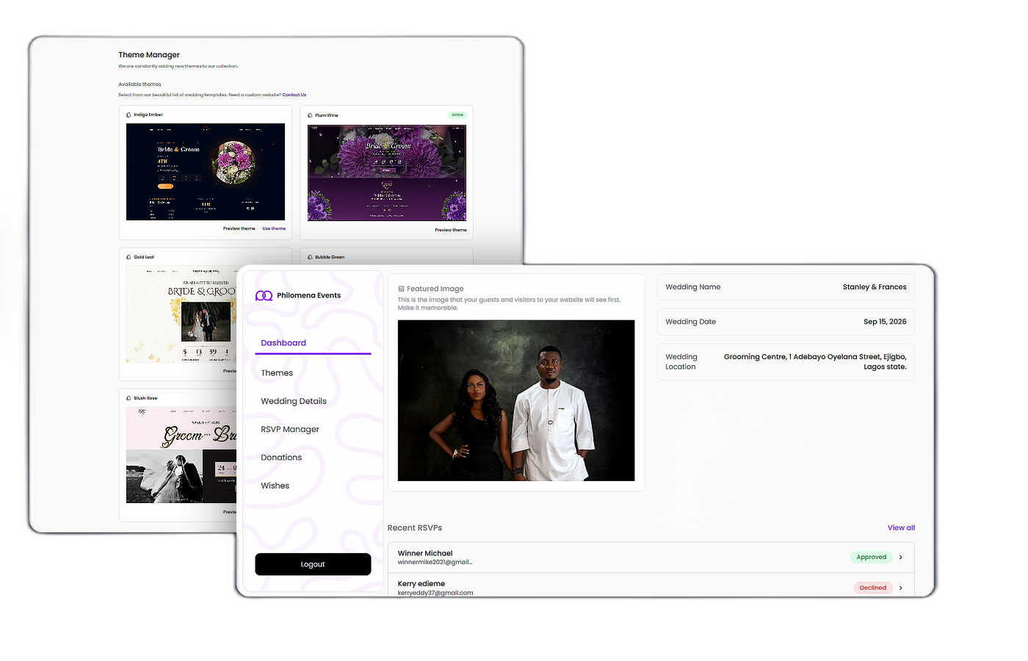Click the black Logout button

pyautogui.click(x=313, y=564)
